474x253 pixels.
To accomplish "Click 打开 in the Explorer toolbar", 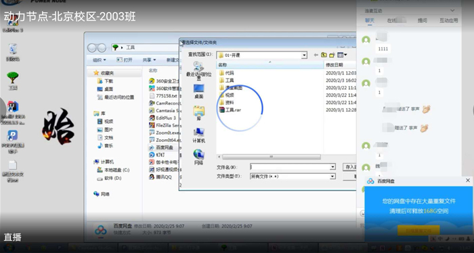I will tap(125, 60).
